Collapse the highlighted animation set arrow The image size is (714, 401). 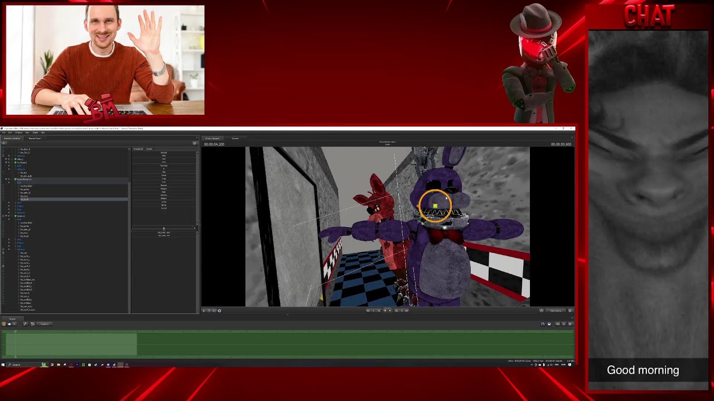pos(9,179)
